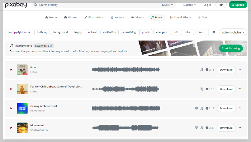The height and width of the screenshot is (142, 251).
Task: Open the Editor's Choice sort dropdown
Action: 233,32
